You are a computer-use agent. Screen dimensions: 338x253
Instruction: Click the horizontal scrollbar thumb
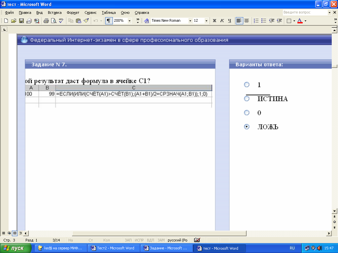point(159,233)
